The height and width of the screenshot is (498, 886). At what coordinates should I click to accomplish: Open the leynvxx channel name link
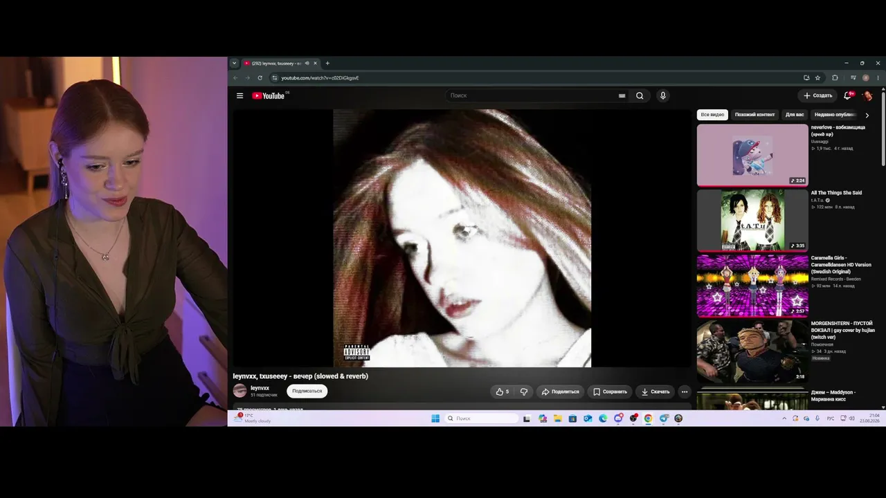pyautogui.click(x=260, y=388)
